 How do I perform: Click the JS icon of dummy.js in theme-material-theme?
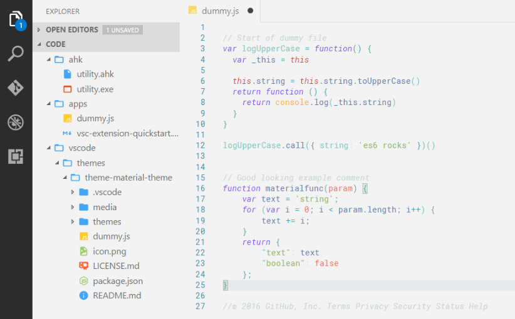[84, 236]
